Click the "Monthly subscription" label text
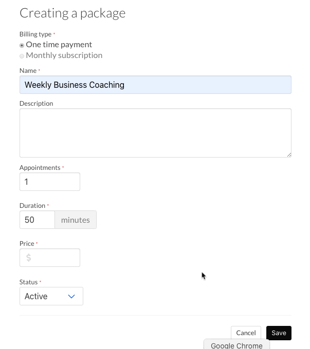 coord(64,55)
